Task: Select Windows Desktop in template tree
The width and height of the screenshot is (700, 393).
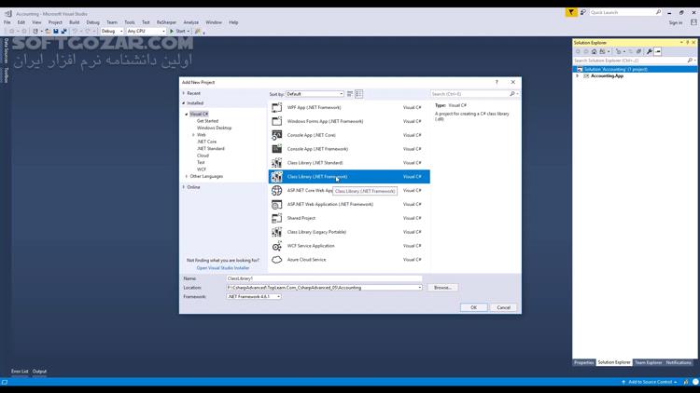Action: point(215,128)
